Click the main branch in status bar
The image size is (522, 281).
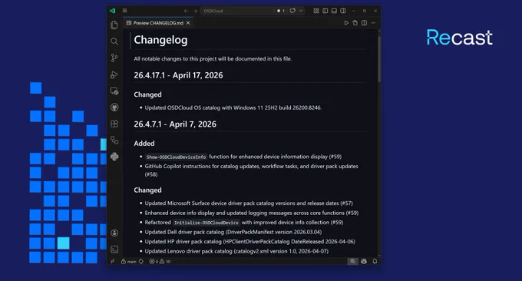[x=129, y=261]
